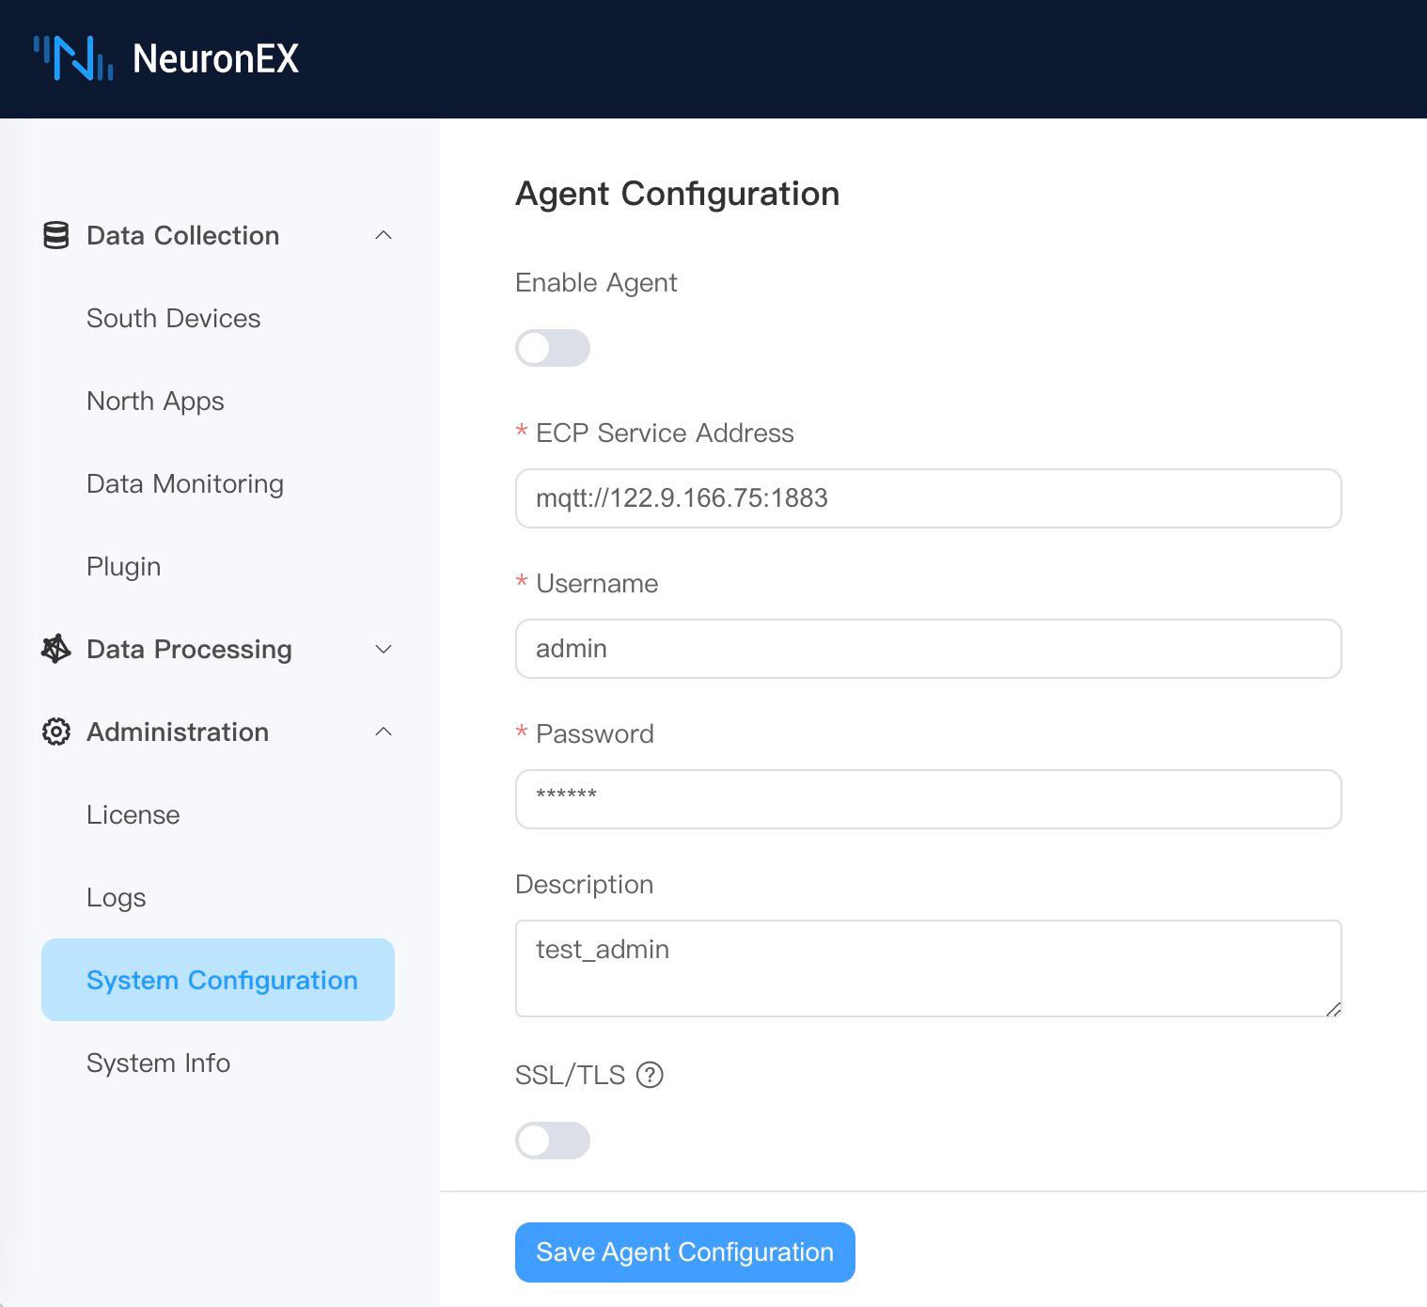This screenshot has width=1427, height=1307.
Task: Click the Data Collection database icon
Action: (55, 235)
